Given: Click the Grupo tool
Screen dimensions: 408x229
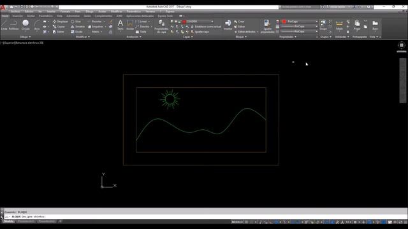Looking at the screenshot, I should (323, 25).
